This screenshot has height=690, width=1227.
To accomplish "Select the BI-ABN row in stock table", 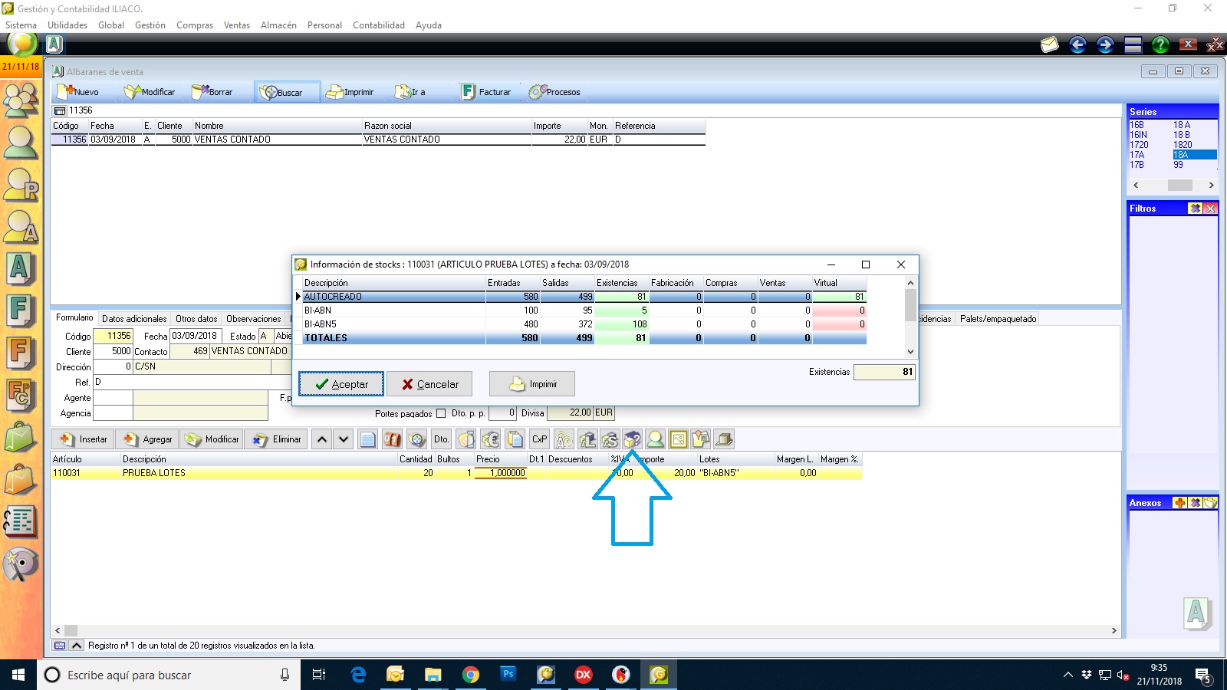I will [584, 310].
